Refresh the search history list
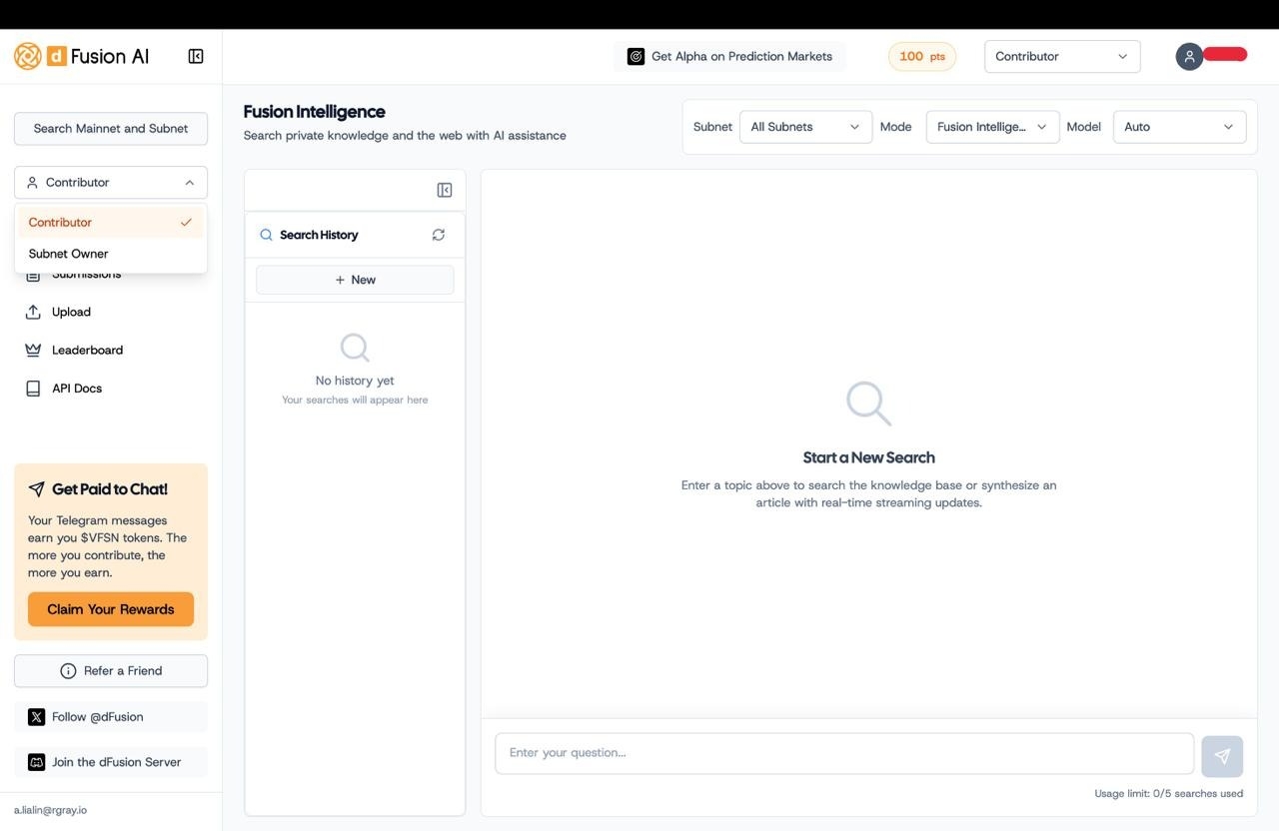1279x831 pixels. [x=438, y=235]
